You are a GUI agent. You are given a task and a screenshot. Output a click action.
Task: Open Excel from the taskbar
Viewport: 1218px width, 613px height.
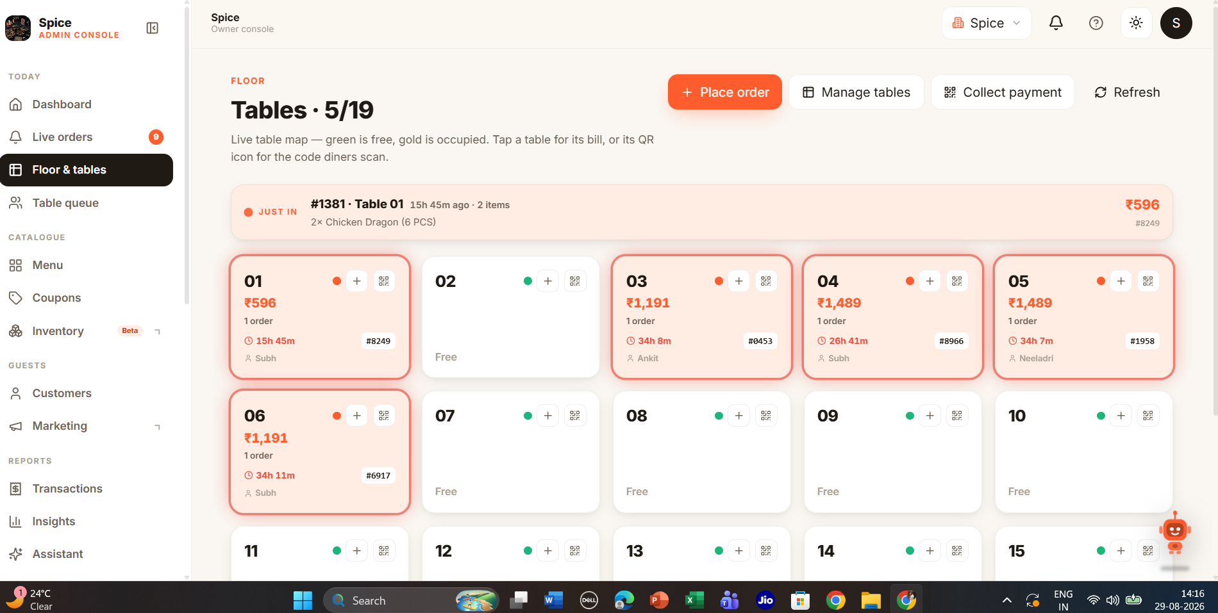tap(694, 600)
